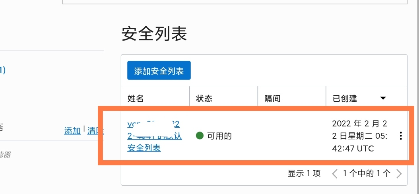Click the 已创建 sort arrow
Viewport: 419px width, 194px height.
383,98
